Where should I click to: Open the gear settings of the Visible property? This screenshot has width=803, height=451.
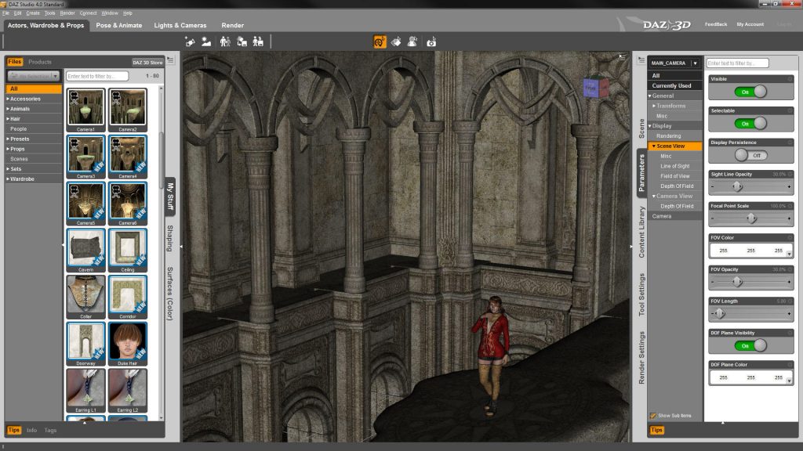pos(790,79)
